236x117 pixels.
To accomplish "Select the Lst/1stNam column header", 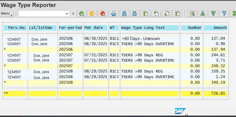I will pos(43,28).
